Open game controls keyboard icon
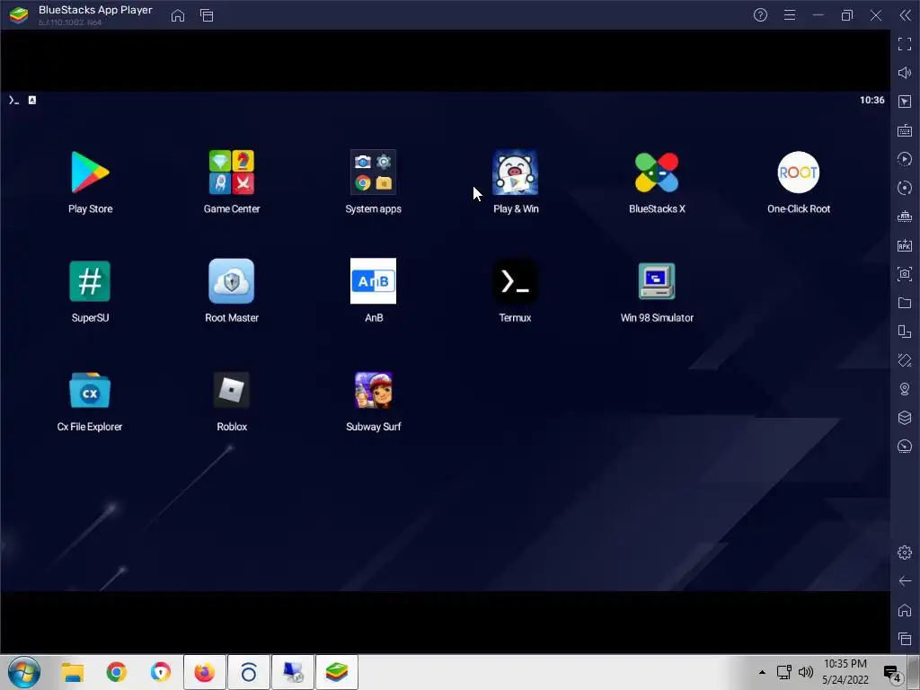 [905, 130]
